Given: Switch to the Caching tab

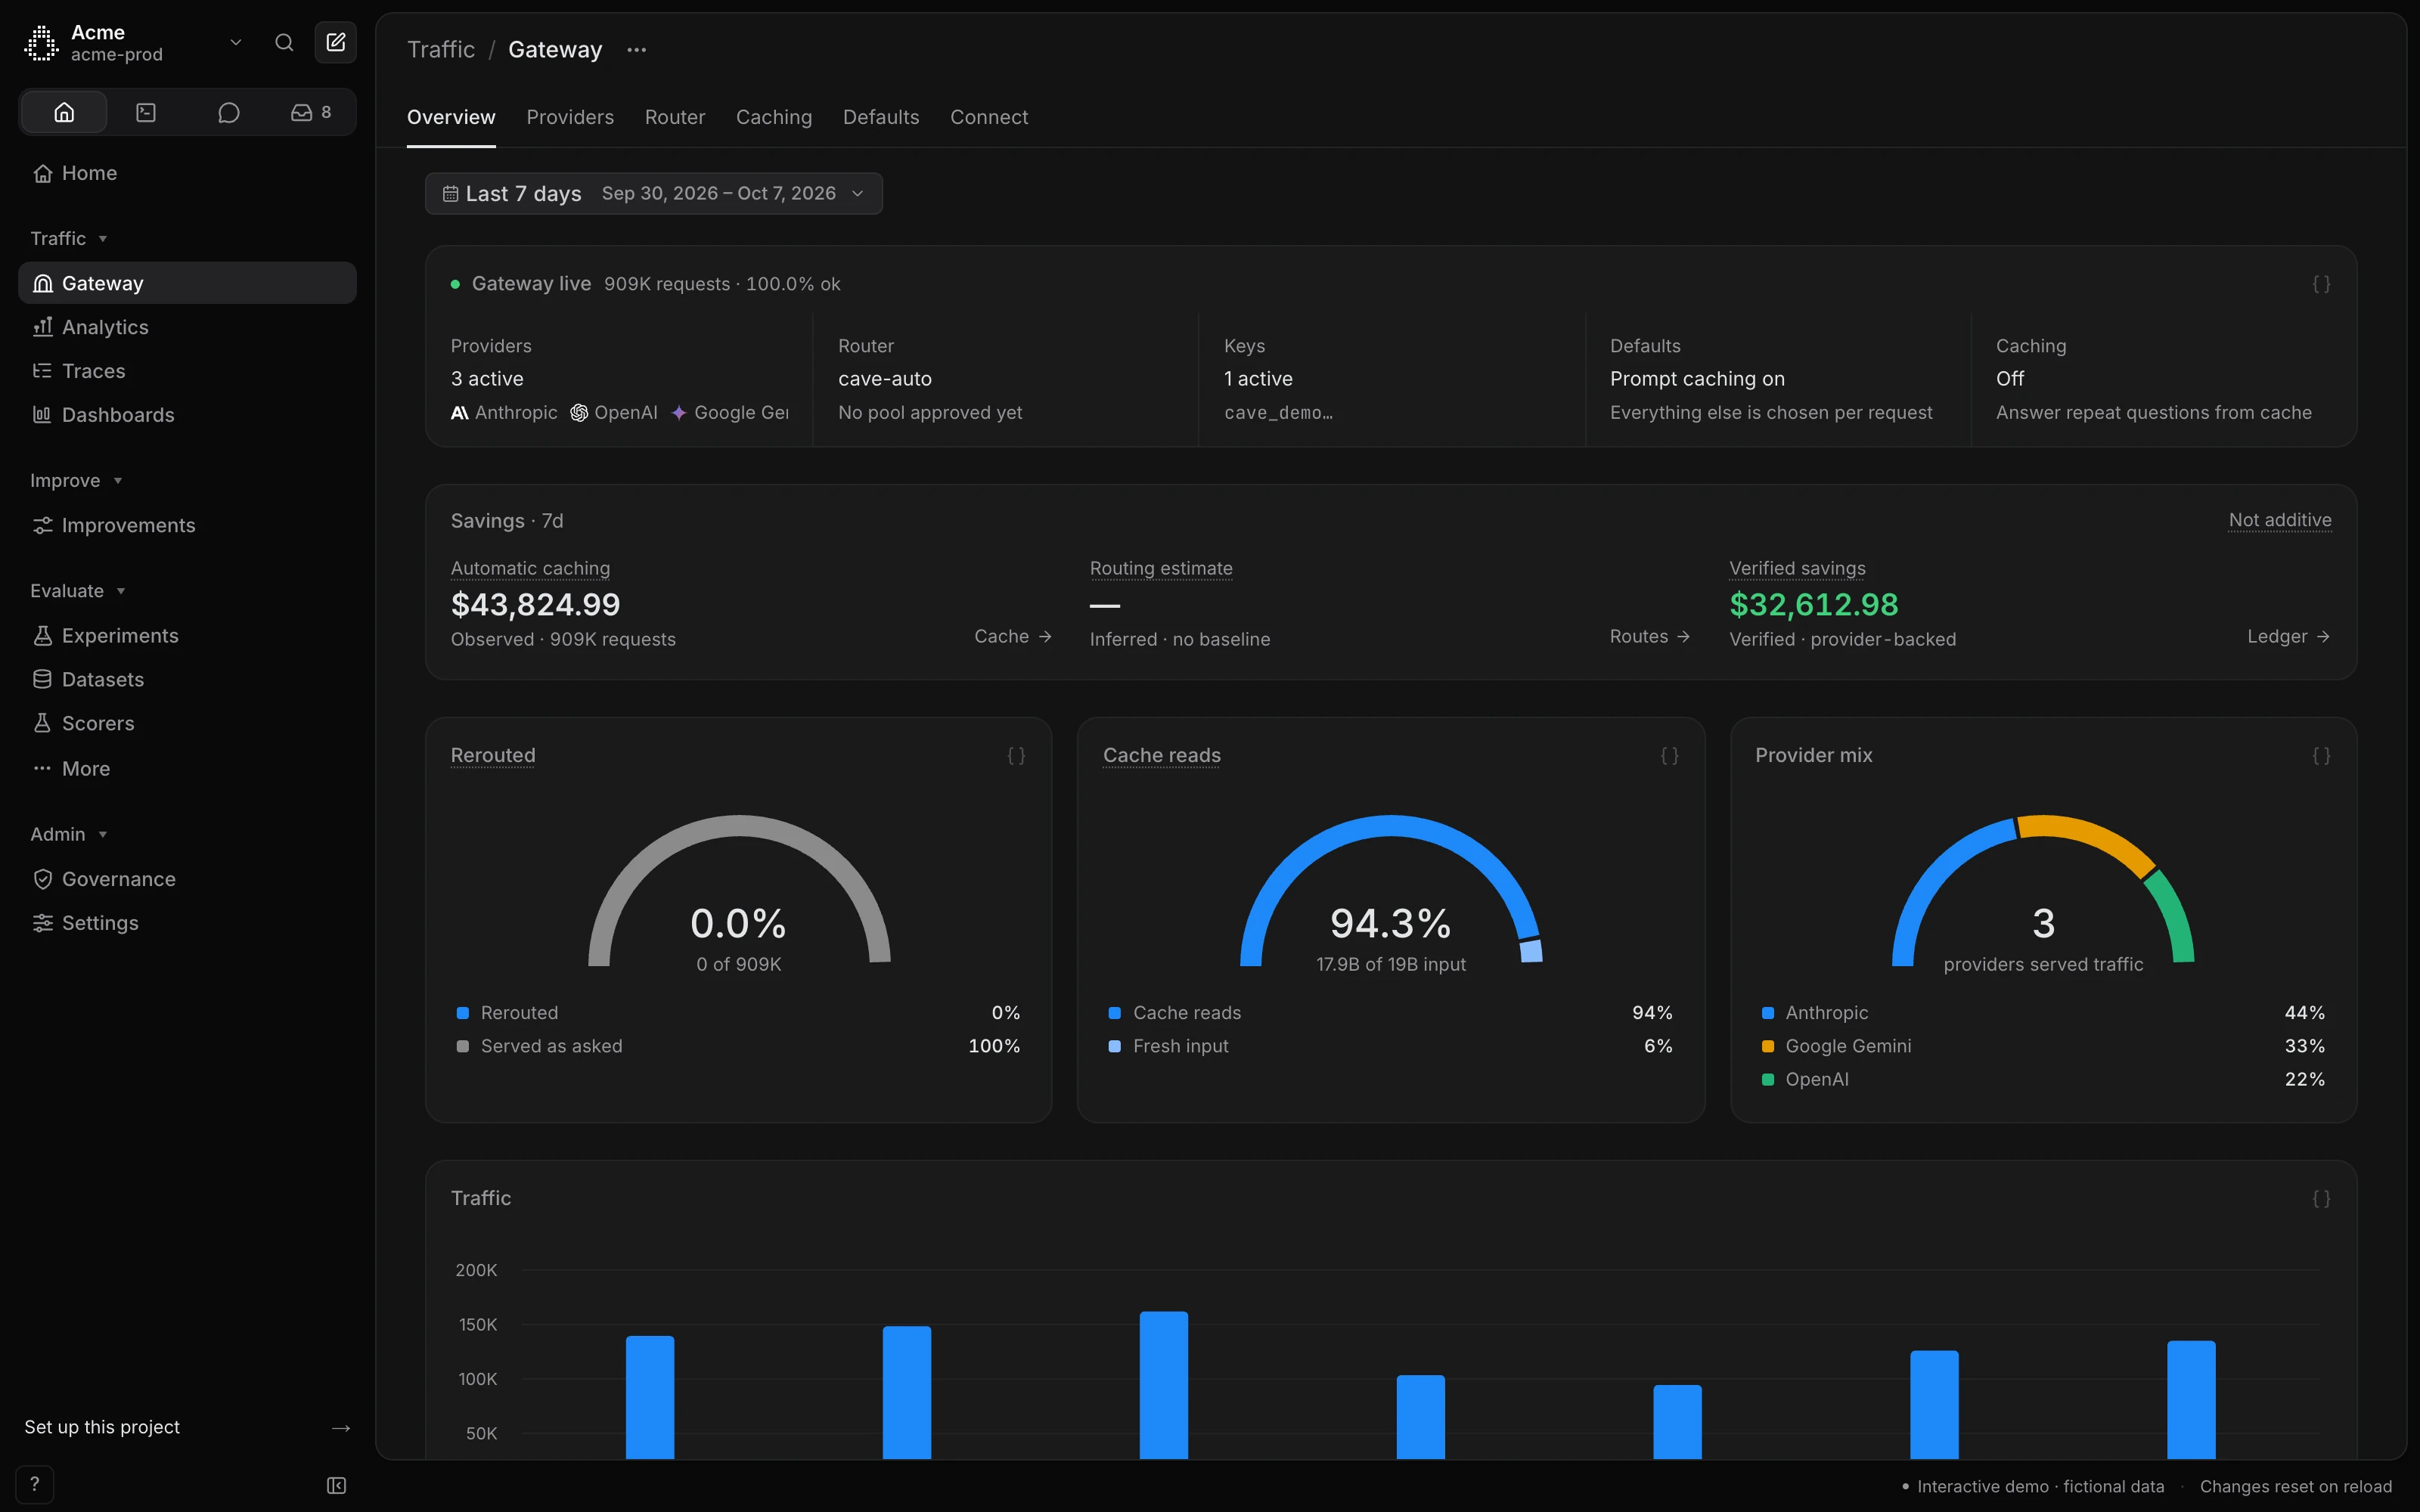Looking at the screenshot, I should [774, 117].
